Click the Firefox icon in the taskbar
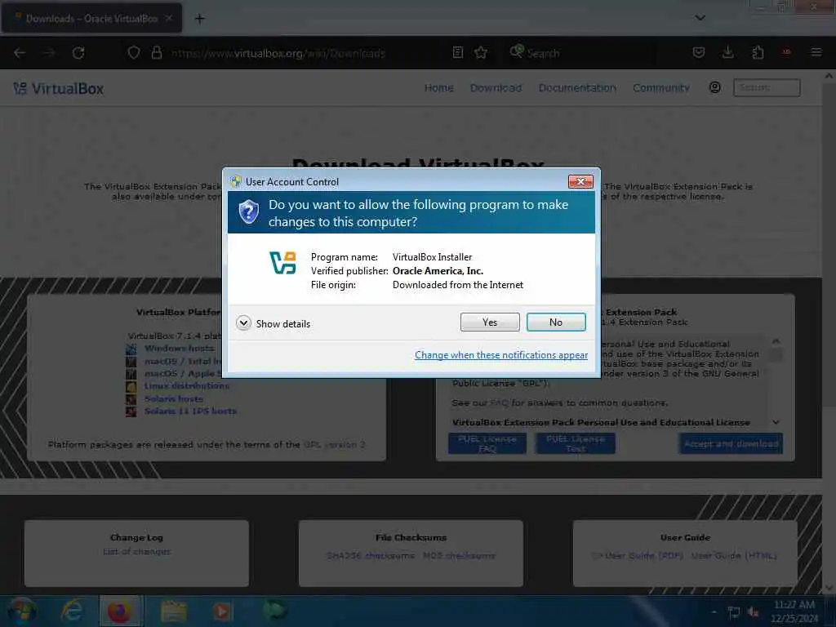Viewport: 836px width, 627px height. pos(120,611)
